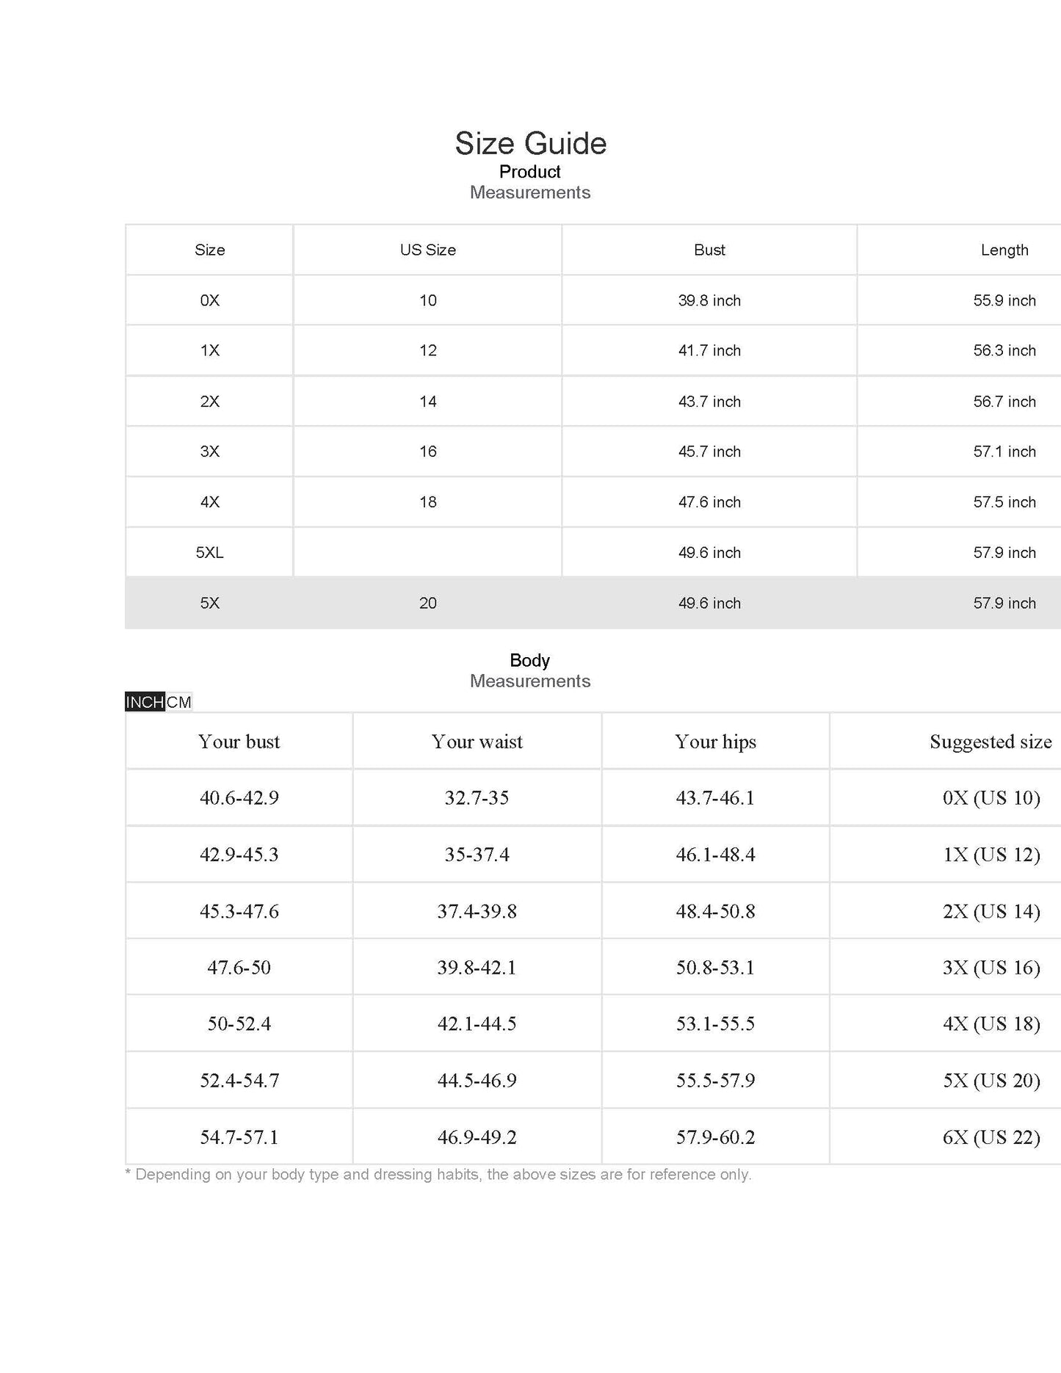Click the 46.1-48.4 hips range cell
1061x1373 pixels.
[x=715, y=855]
